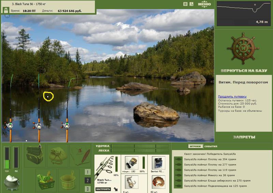The width and height of the screenshot is (273, 193).
Task: Open the notebook with feather icon
Action: 80,155
